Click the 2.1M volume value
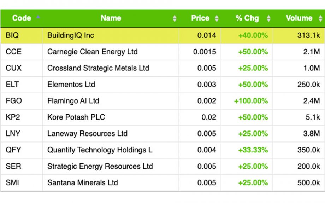The image size is (325, 203). pyautogui.click(x=312, y=52)
